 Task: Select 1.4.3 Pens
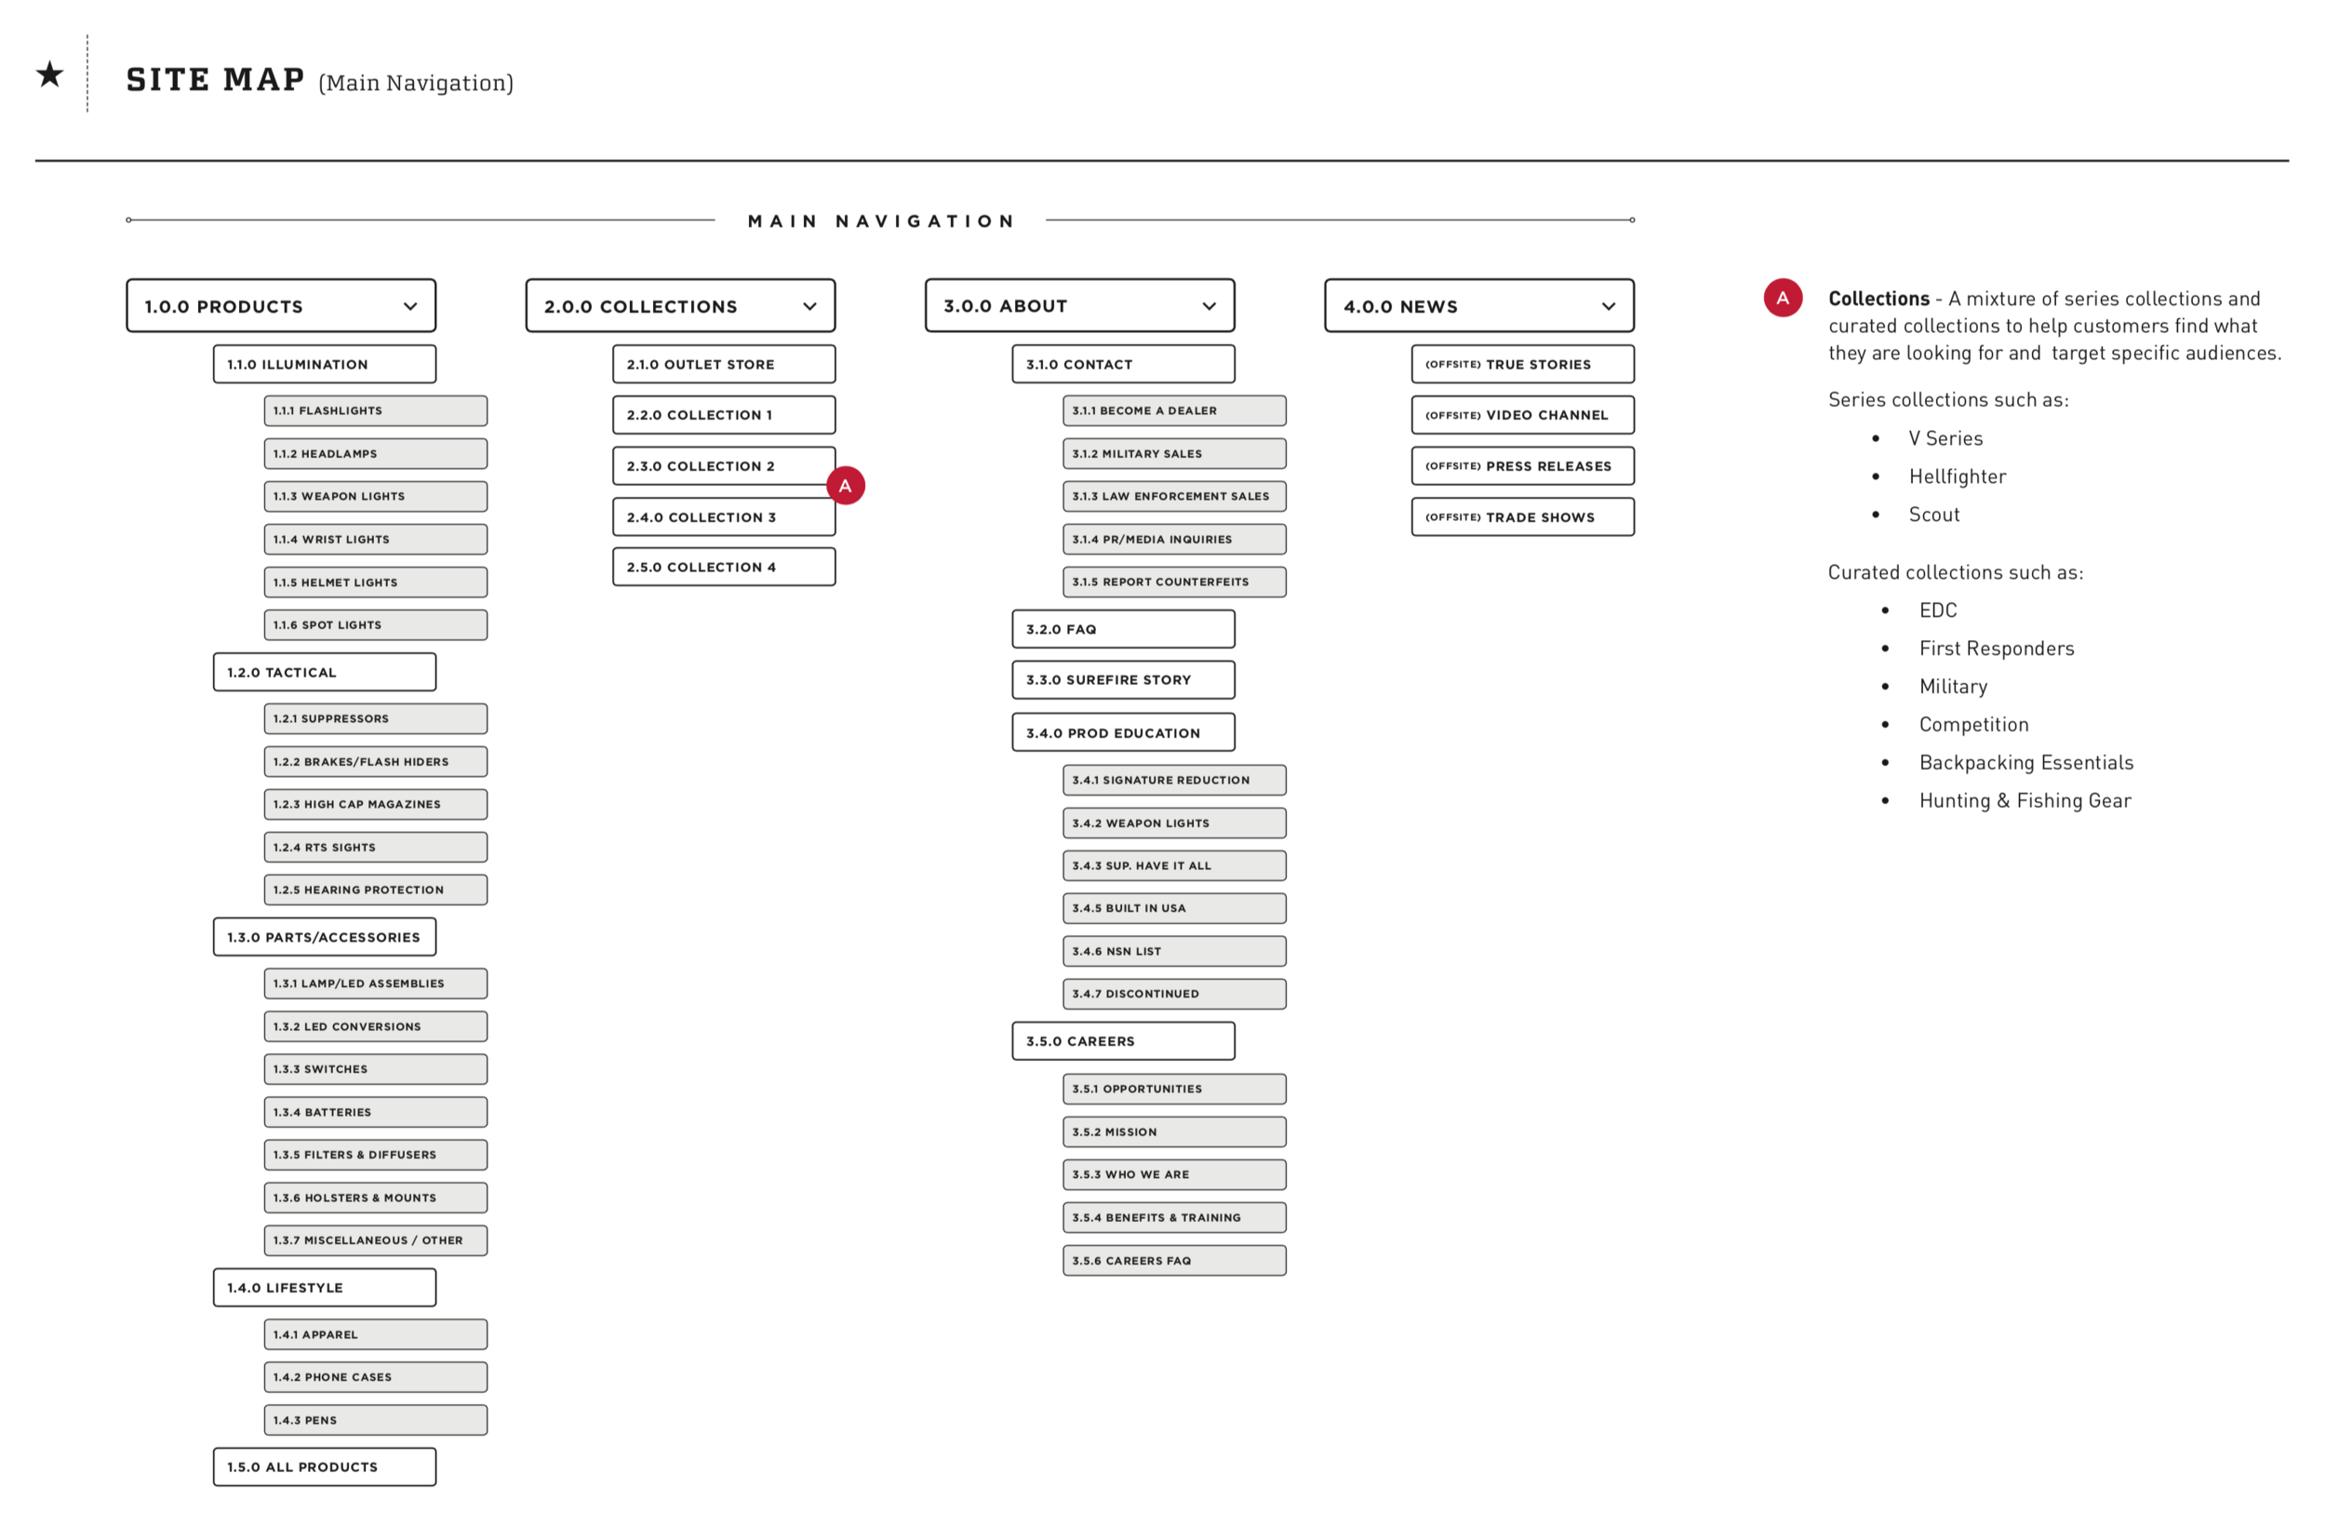coord(375,1421)
